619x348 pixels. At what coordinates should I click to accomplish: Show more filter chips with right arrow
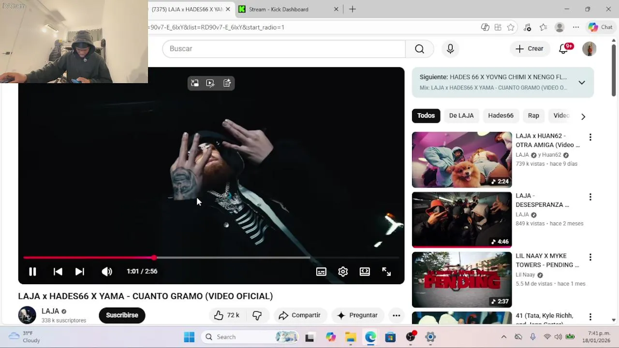[x=583, y=116]
